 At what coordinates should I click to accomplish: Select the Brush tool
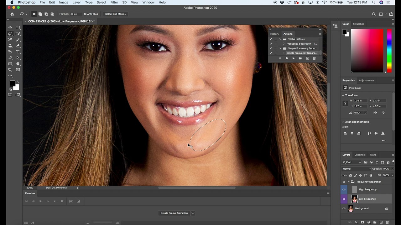pyautogui.click(x=18, y=40)
